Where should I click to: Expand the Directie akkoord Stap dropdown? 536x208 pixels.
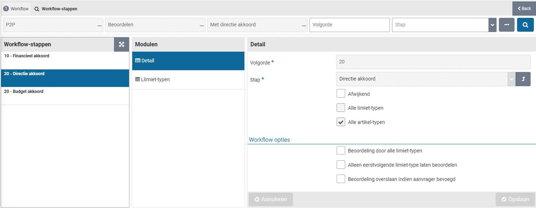(511, 79)
